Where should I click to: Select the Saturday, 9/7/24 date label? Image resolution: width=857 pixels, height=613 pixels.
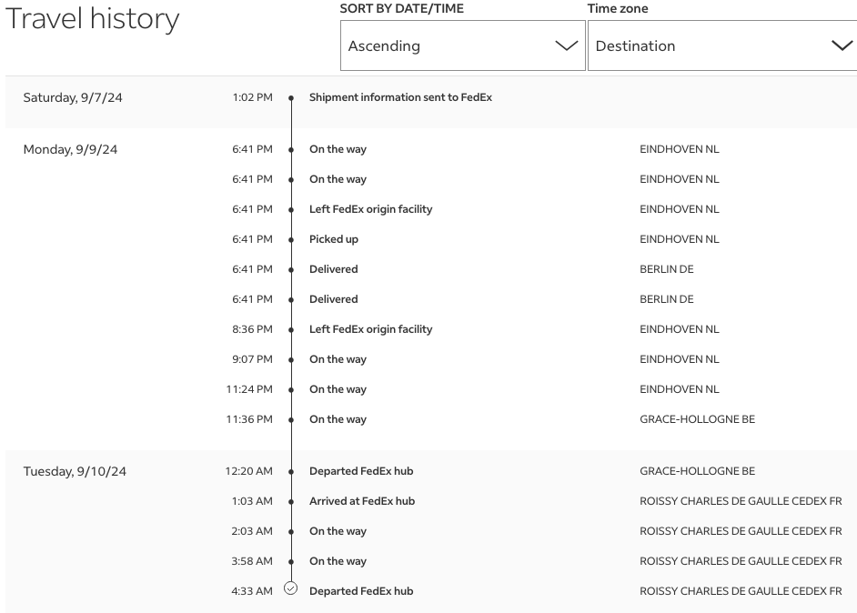point(73,97)
